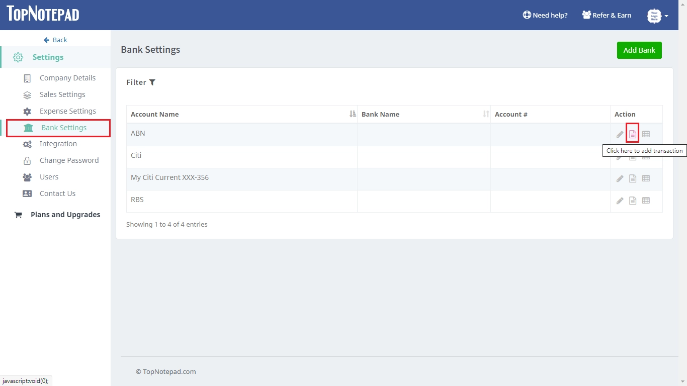
Task: Click the table grid icon in RBS row
Action: [x=646, y=201]
